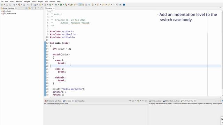Click the 'switch(value)' code line

click(61, 55)
